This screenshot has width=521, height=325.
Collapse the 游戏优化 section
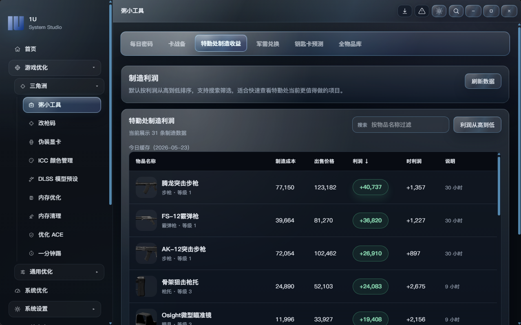(x=55, y=68)
